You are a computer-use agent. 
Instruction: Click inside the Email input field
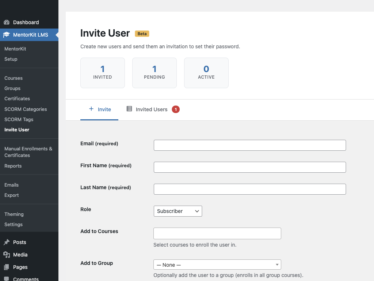tap(250, 145)
